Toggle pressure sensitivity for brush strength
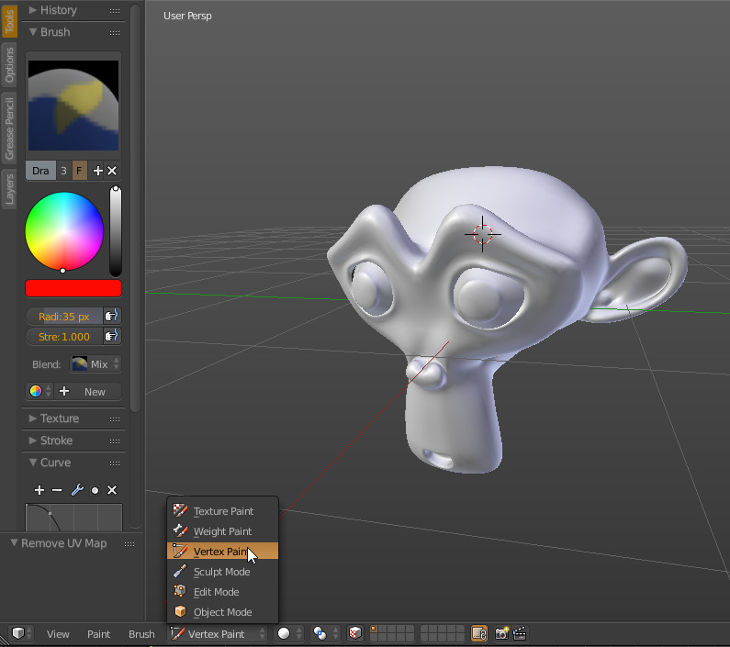The image size is (730, 647). pyautogui.click(x=112, y=336)
